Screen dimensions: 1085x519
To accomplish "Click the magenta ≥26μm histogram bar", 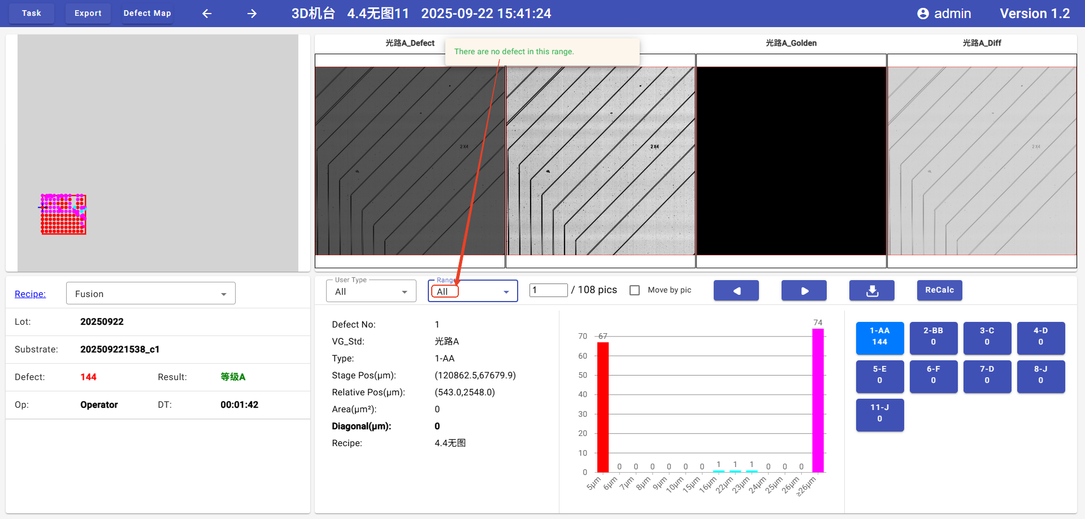I will tap(818, 400).
